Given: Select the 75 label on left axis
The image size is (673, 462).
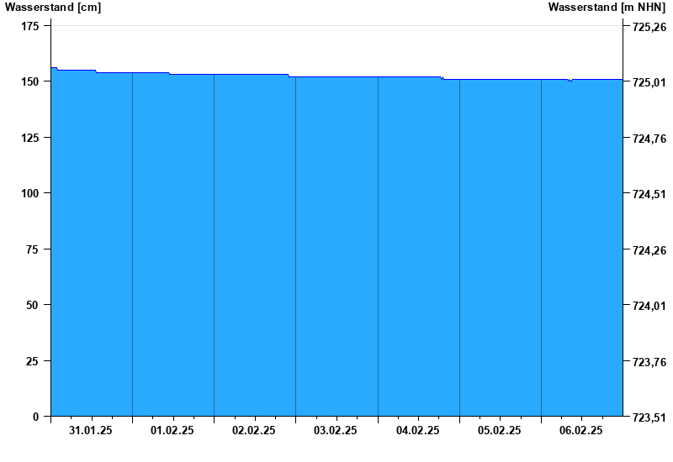Looking at the screenshot, I should point(33,249).
